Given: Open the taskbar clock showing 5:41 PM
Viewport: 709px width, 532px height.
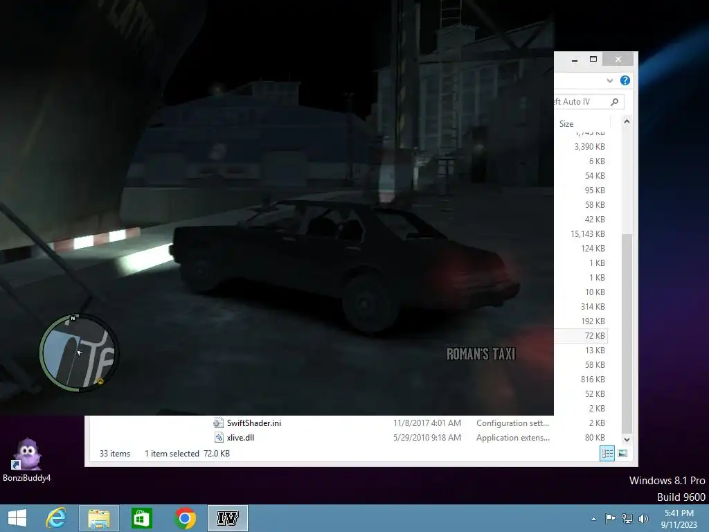Looking at the screenshot, I should [679, 519].
